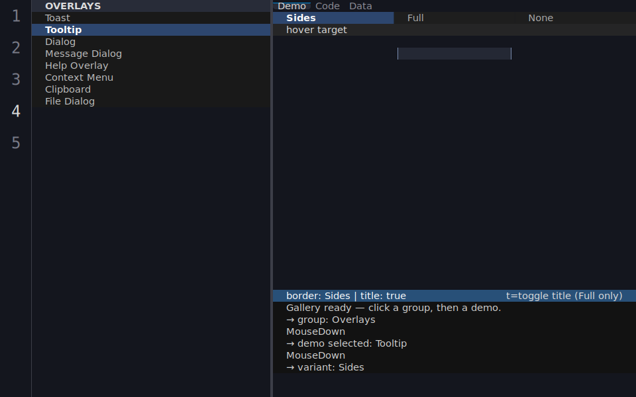The height and width of the screenshot is (397, 636).
Task: Open the Clipboard demo
Action: [x=151, y=89]
